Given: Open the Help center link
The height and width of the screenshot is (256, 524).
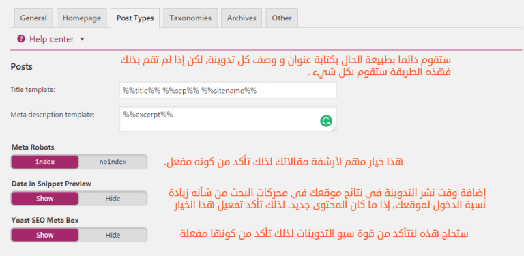Looking at the screenshot, I should point(51,39).
